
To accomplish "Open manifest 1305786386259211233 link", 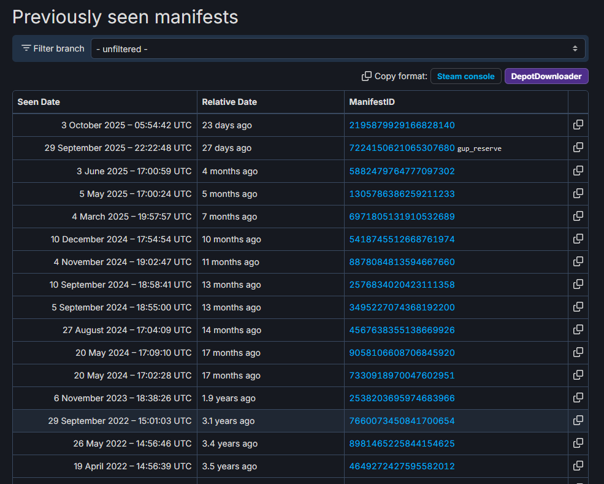I will tap(402, 194).
